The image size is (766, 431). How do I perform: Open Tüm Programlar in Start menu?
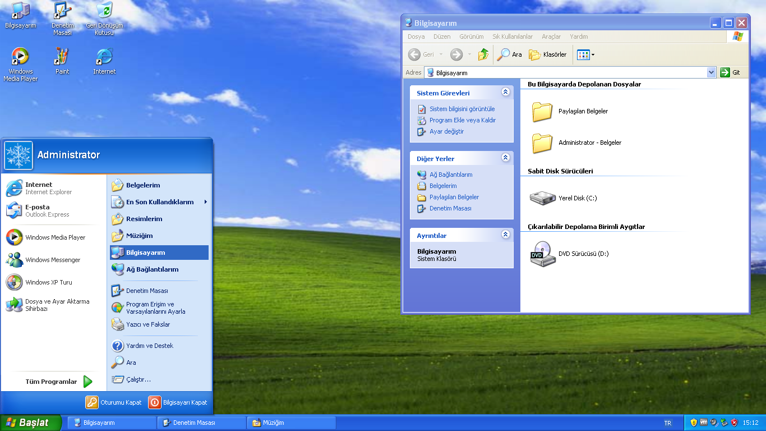tap(58, 382)
